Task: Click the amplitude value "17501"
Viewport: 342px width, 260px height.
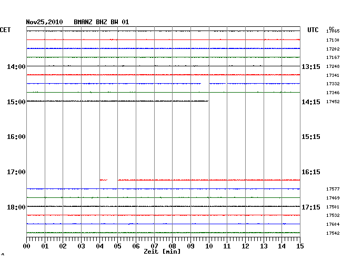Action: click(x=333, y=207)
